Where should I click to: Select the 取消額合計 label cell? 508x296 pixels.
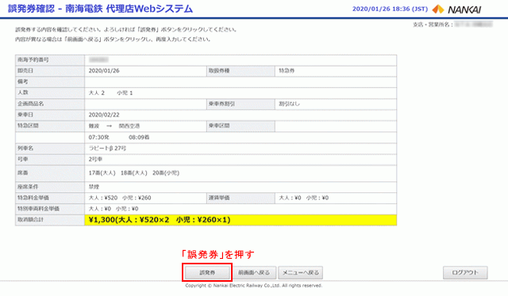[50, 220]
